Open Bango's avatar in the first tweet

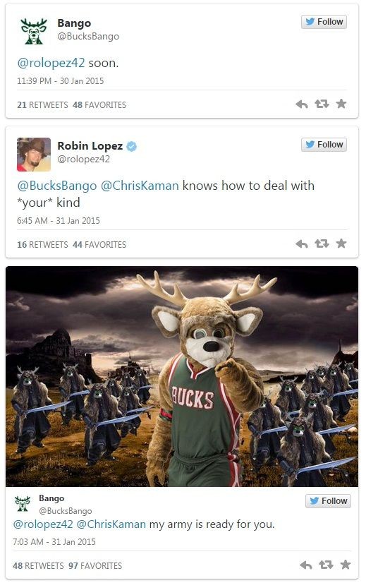tap(33, 32)
